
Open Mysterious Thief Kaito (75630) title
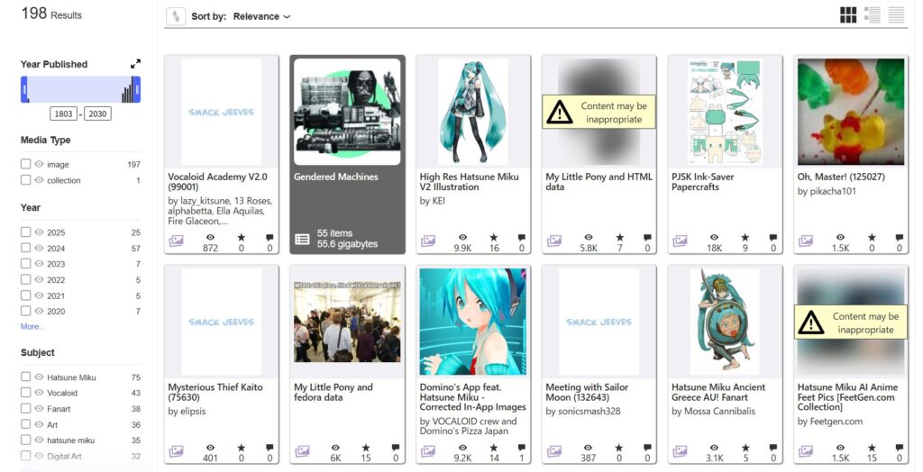pyautogui.click(x=215, y=393)
